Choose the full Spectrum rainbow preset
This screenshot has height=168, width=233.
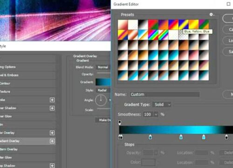[153, 35]
